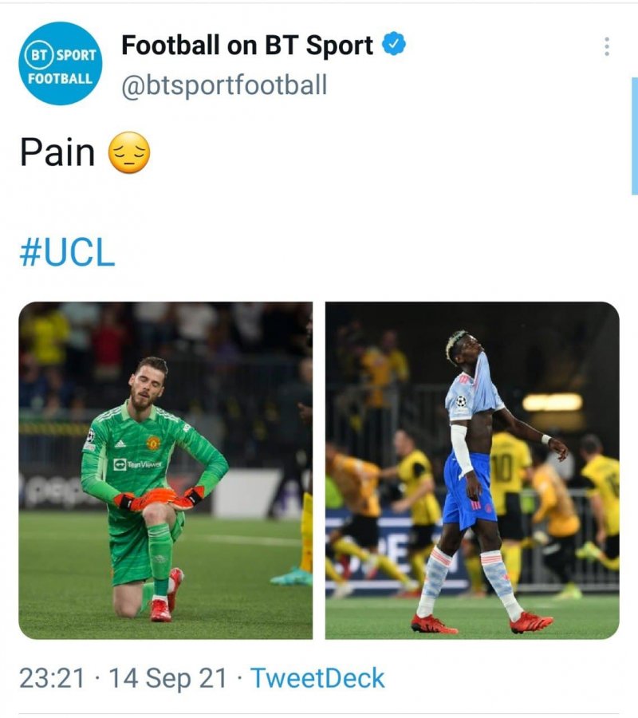
Task: Open the #UCL hashtag
Action: coord(67,252)
